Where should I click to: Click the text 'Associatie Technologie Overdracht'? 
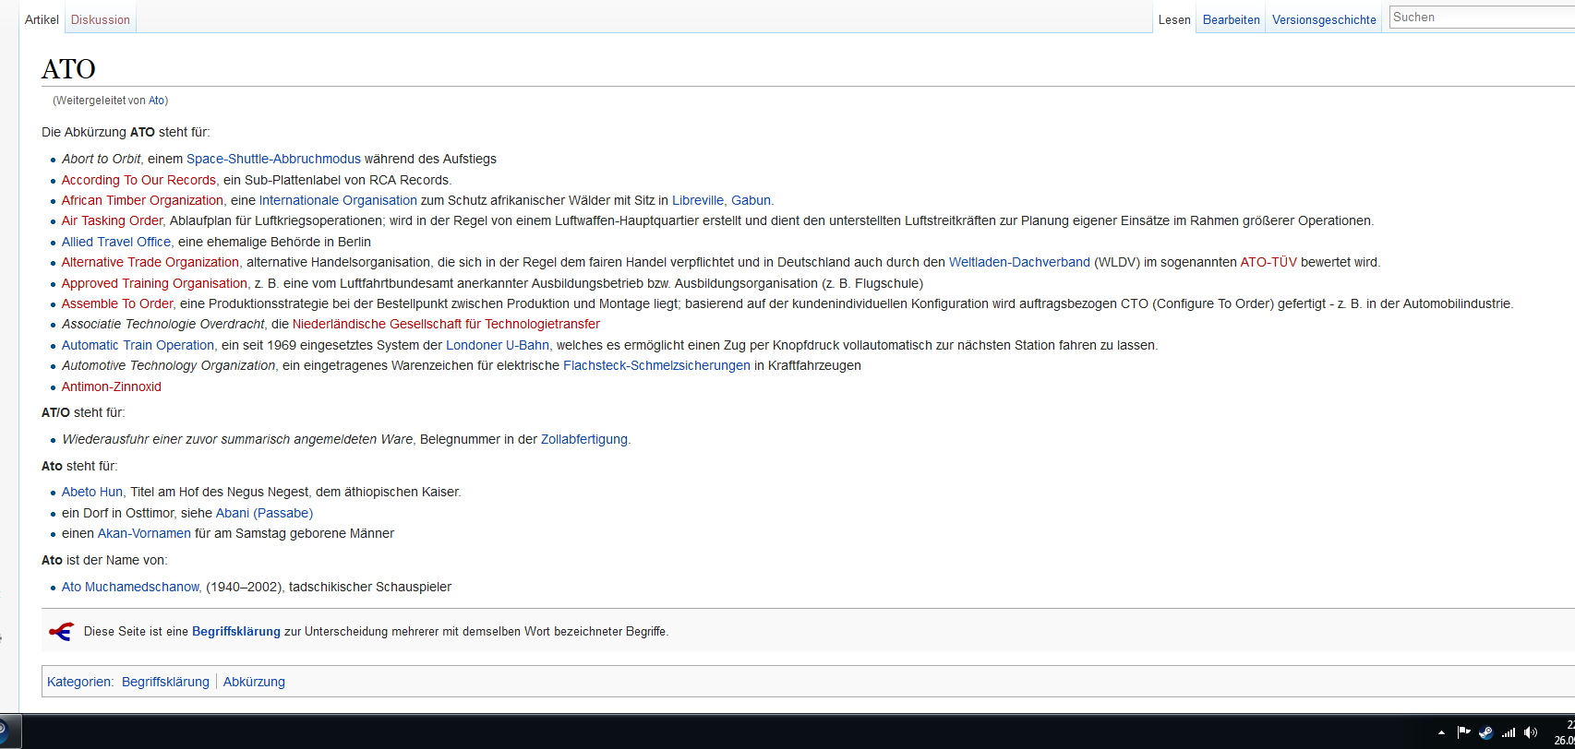(x=163, y=324)
